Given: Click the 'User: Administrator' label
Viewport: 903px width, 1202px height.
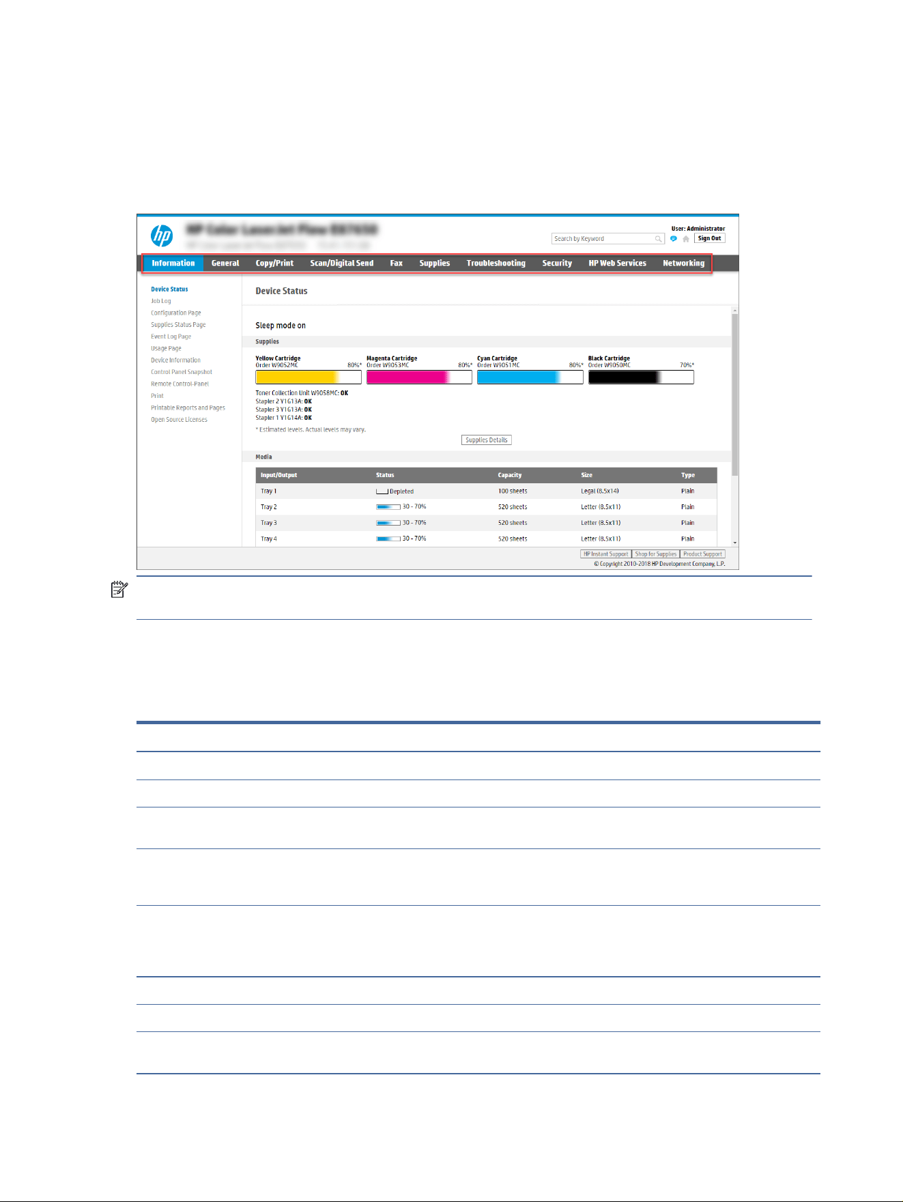Looking at the screenshot, I should point(698,229).
